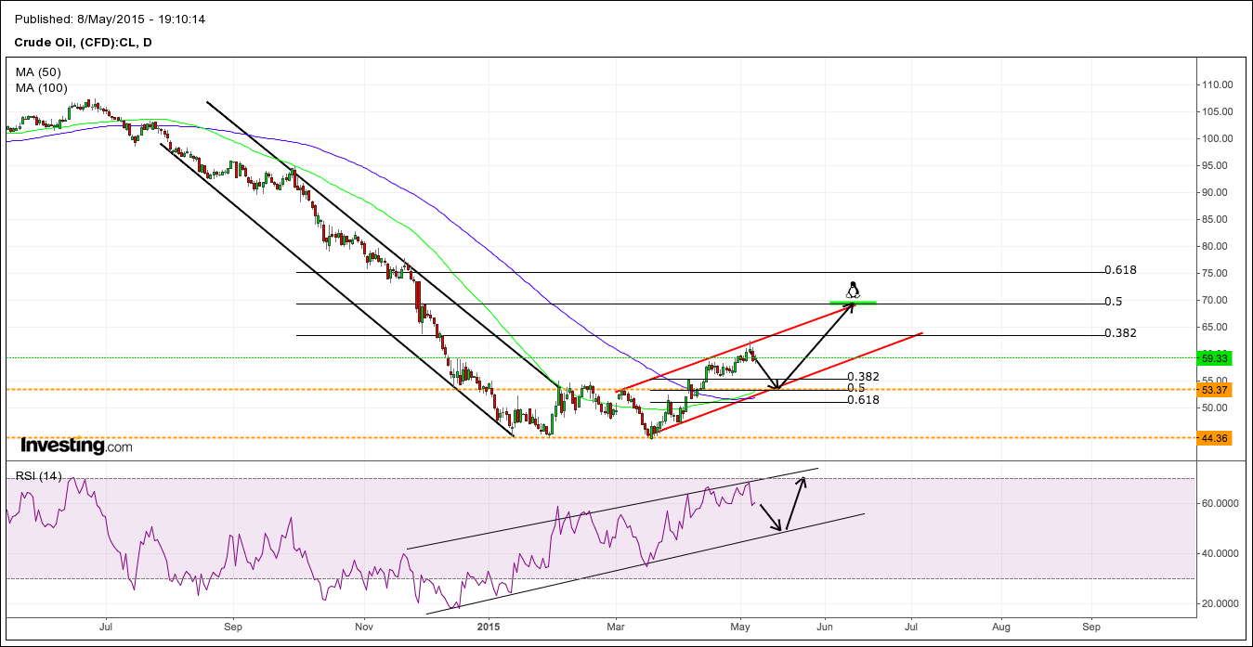Click the lower 0.382 Fibonacci label
Screen dimensions: 1253x647
pyautogui.click(x=864, y=377)
